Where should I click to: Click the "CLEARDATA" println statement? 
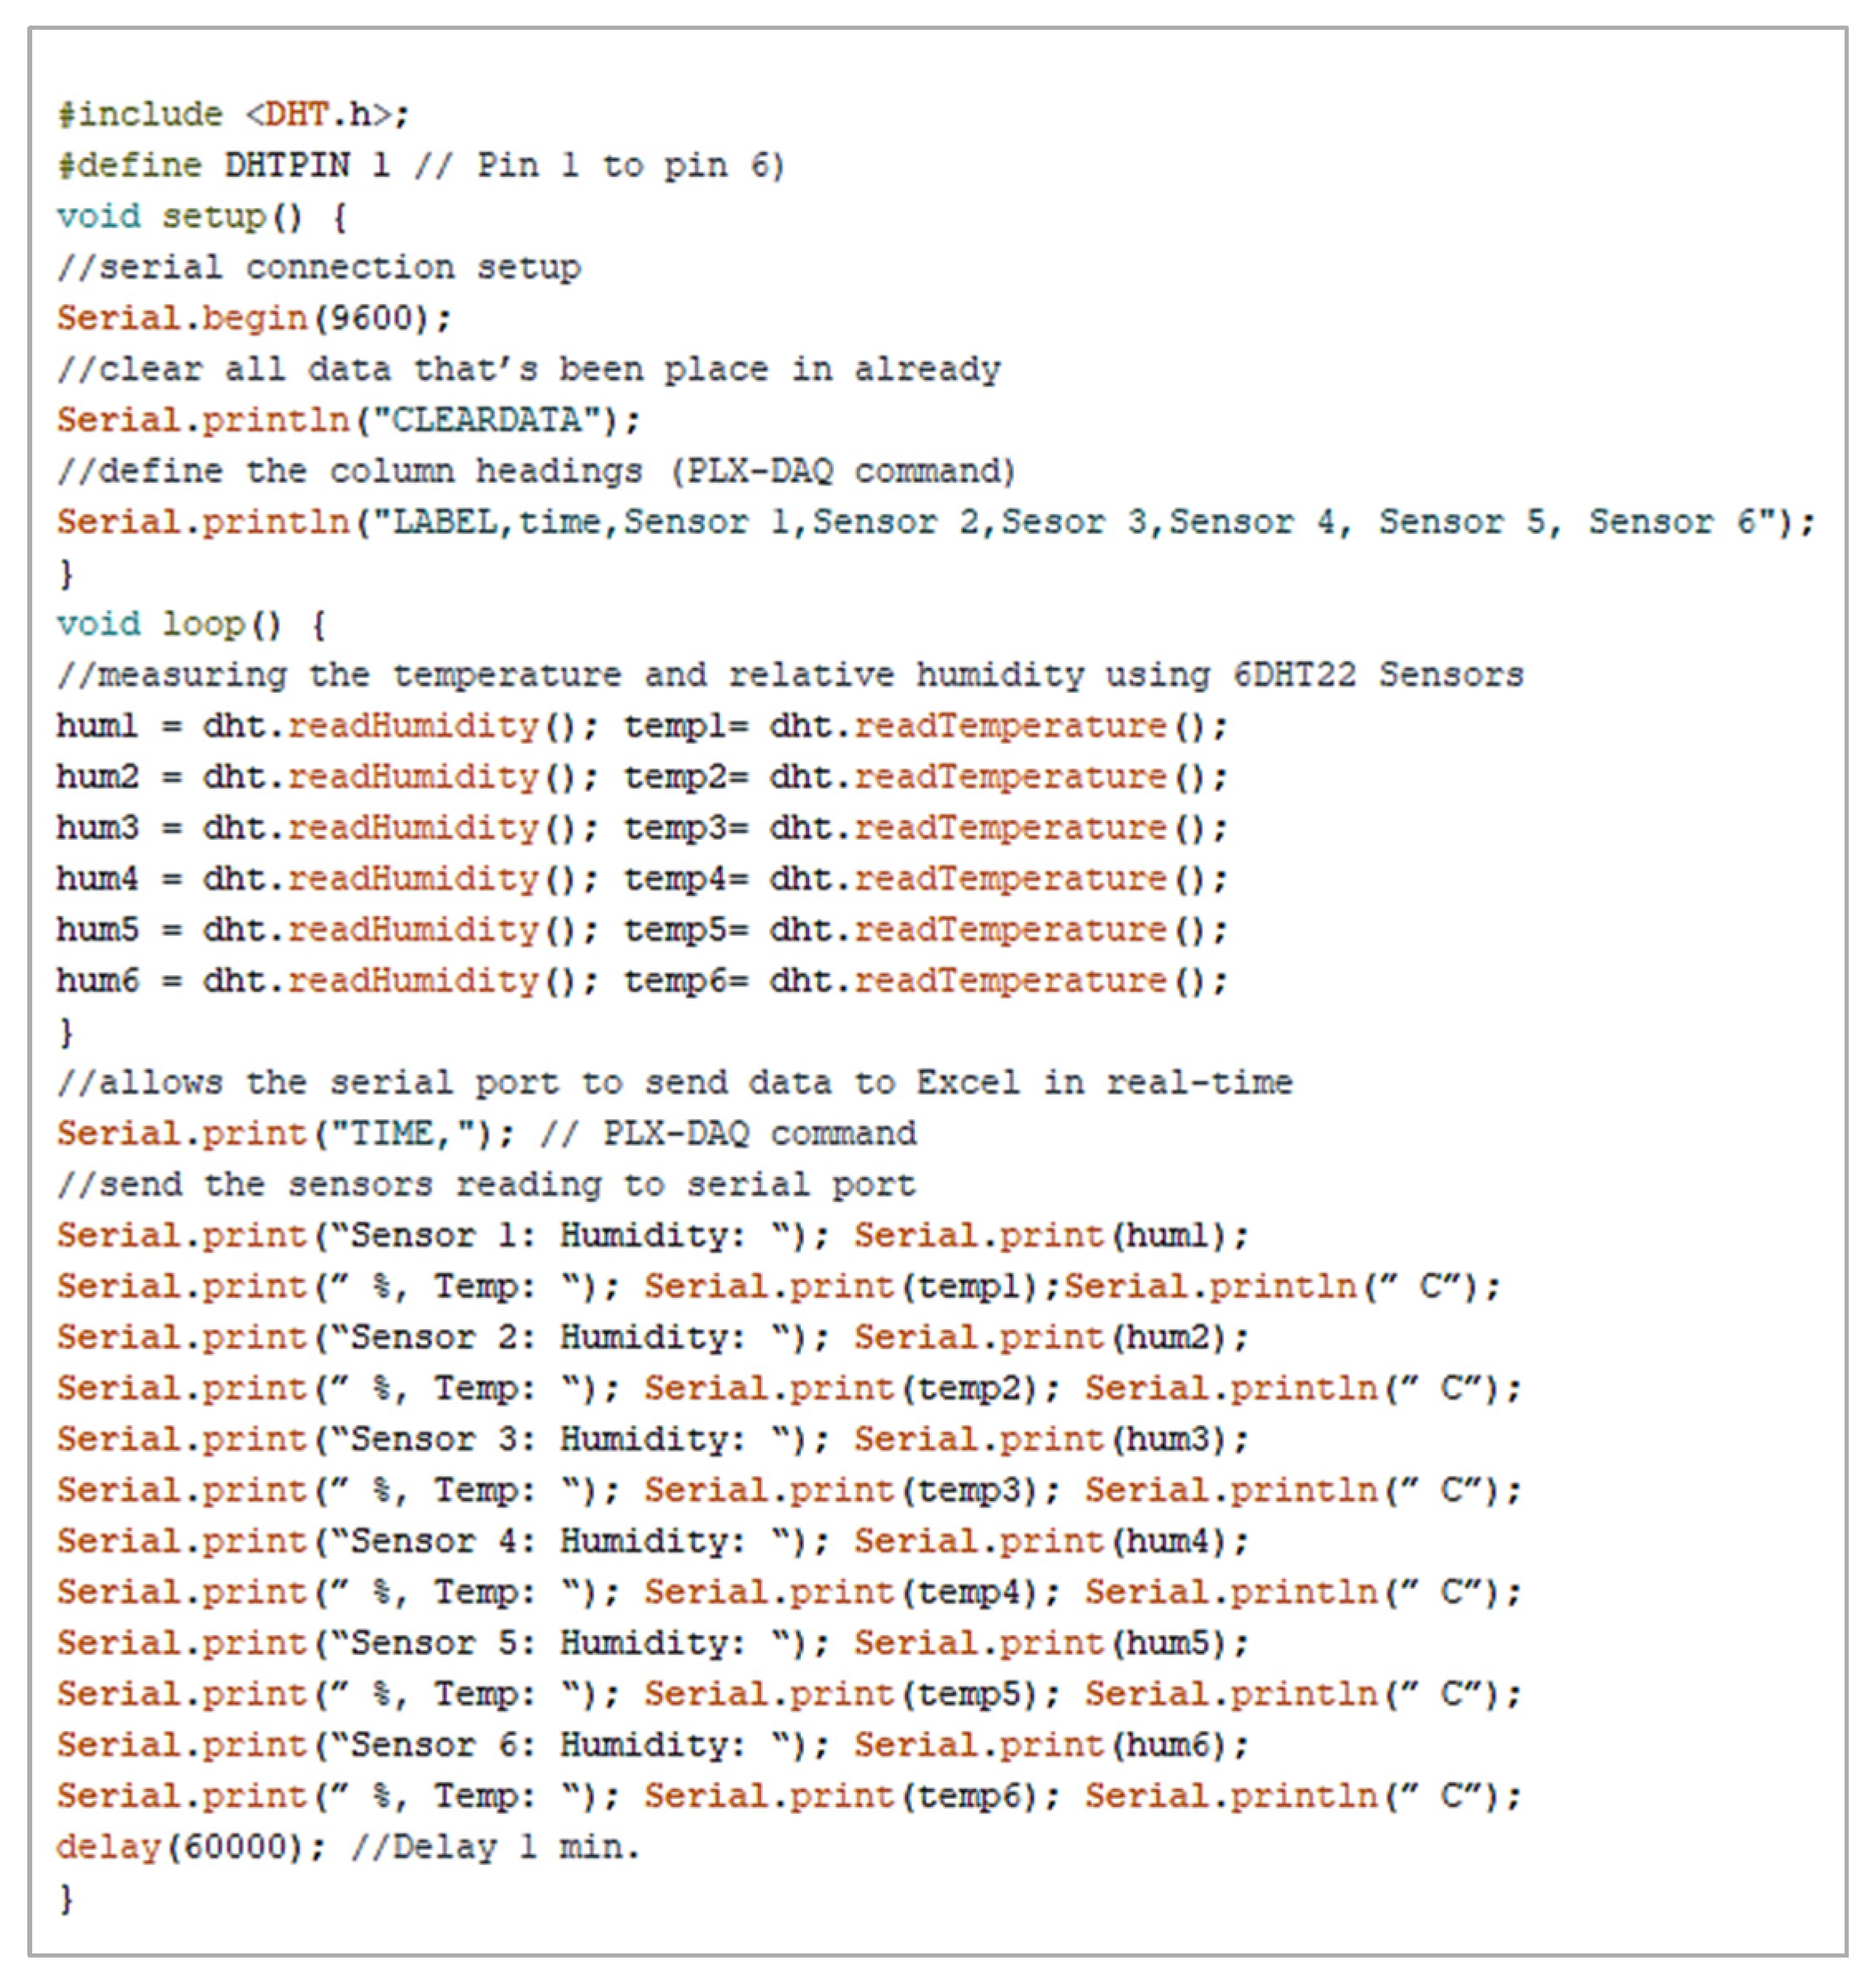[x=348, y=420]
